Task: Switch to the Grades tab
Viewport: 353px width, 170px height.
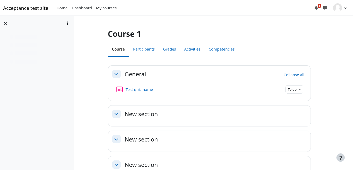Action: (169, 49)
